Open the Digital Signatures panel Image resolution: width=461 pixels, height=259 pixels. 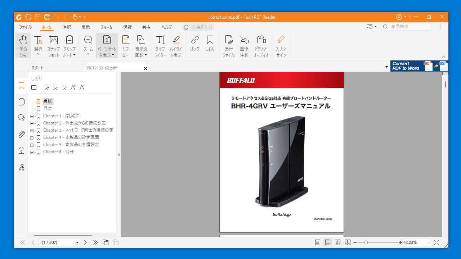click(21, 167)
